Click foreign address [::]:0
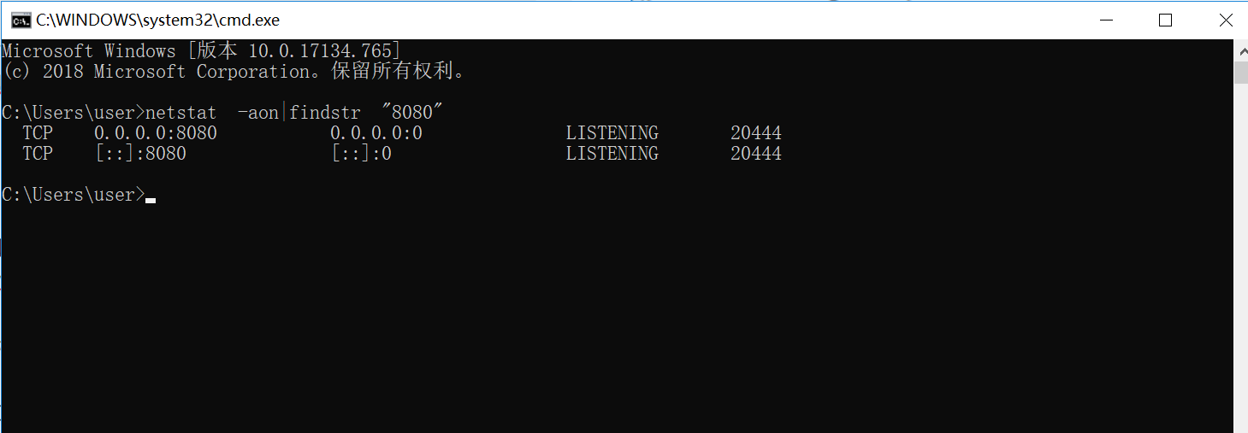 click(x=361, y=154)
